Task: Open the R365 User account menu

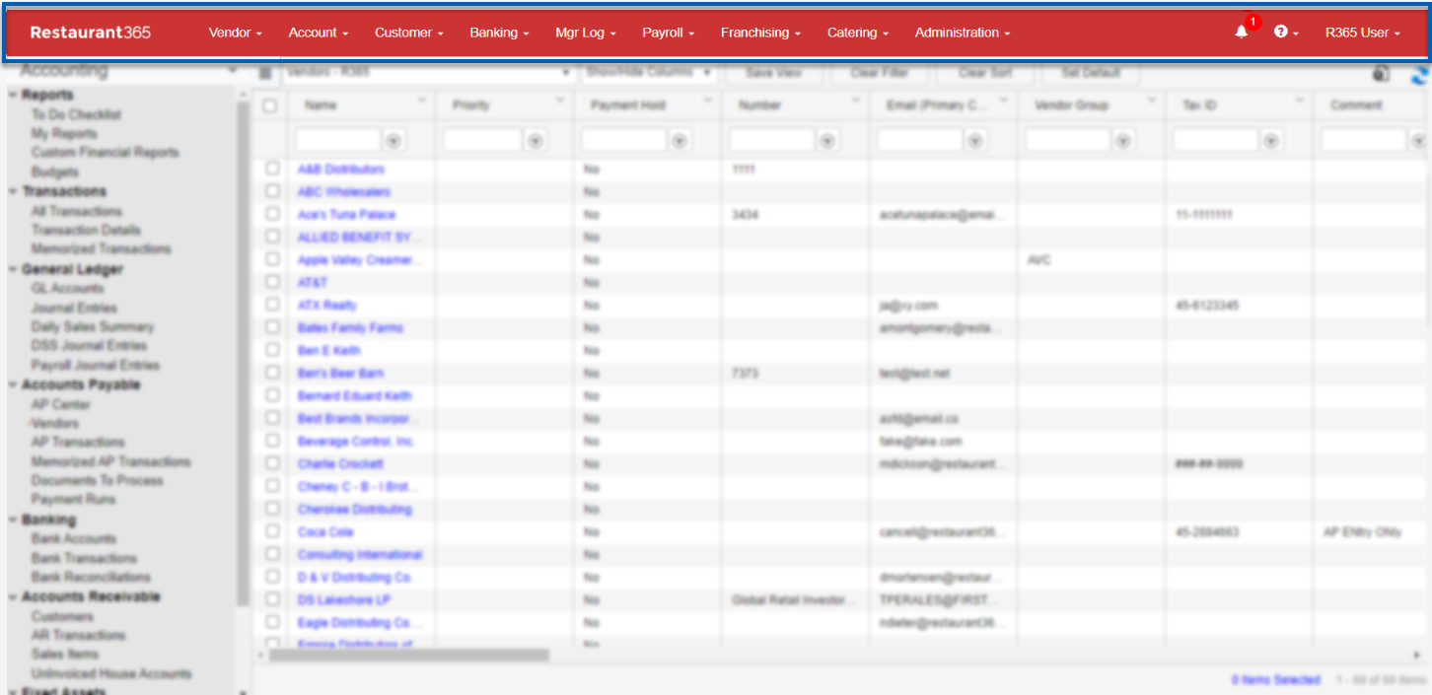Action: pos(1363,33)
